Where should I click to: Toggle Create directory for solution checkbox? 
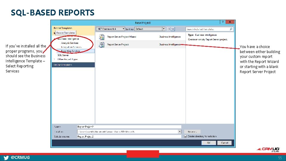point(186,137)
